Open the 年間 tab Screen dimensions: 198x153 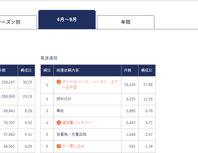pos(125,22)
